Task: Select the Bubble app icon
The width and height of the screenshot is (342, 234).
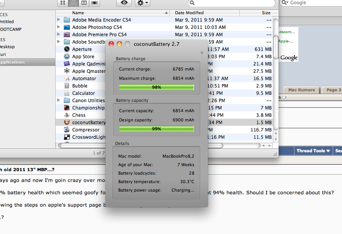Action: pos(67,86)
